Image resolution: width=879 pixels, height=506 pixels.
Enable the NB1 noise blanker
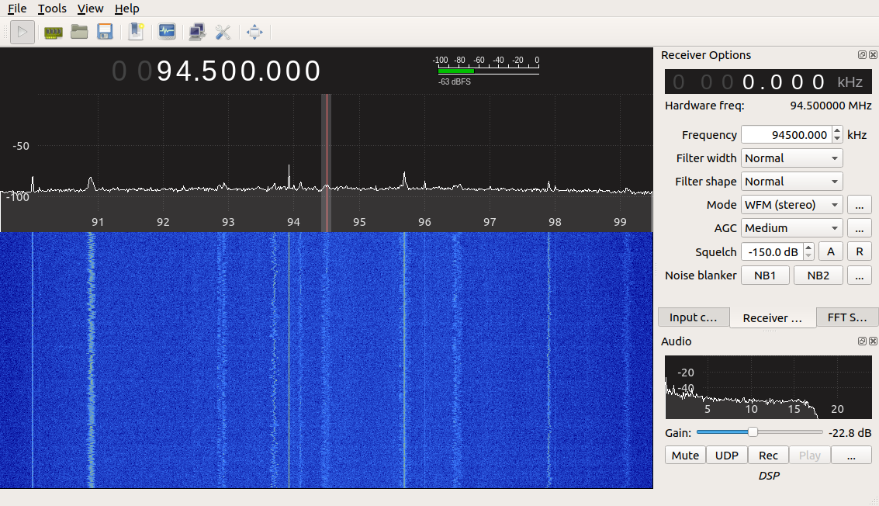[x=765, y=275]
